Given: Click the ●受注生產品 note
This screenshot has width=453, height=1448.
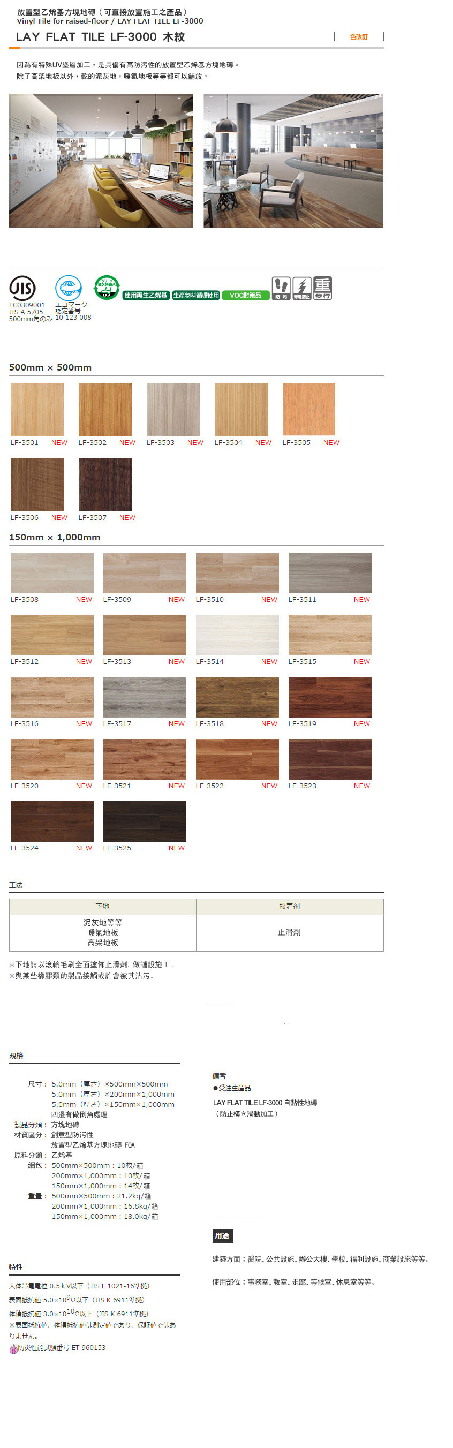Looking at the screenshot, I should 231,1088.
